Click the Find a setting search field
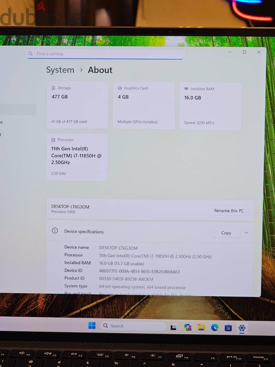This screenshot has height=367, width=275. 105,54
